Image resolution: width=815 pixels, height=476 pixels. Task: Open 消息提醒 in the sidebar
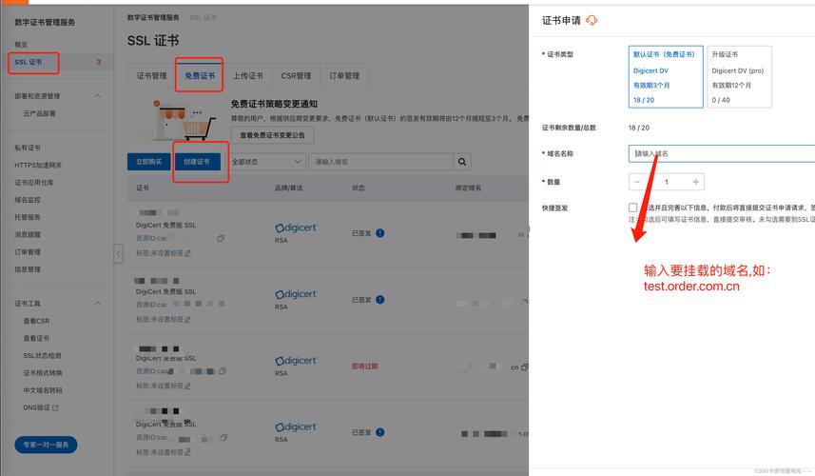click(28, 234)
